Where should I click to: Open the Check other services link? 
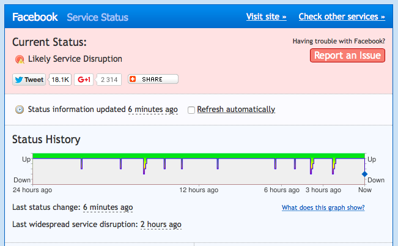coord(342,17)
